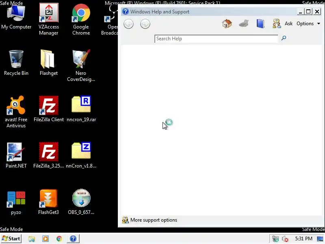The width and height of the screenshot is (325, 244).
Task: Select the pyzo desktop shortcut
Action: (x=16, y=203)
